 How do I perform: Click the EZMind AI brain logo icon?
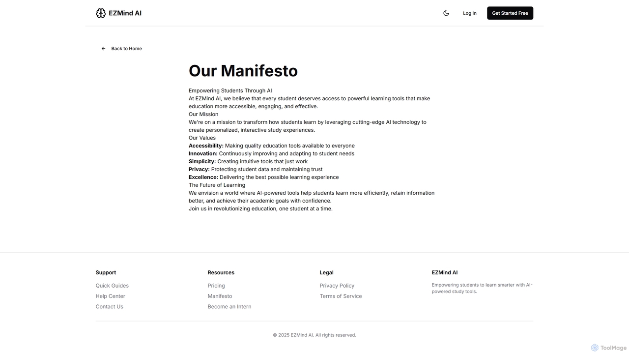coord(101,13)
